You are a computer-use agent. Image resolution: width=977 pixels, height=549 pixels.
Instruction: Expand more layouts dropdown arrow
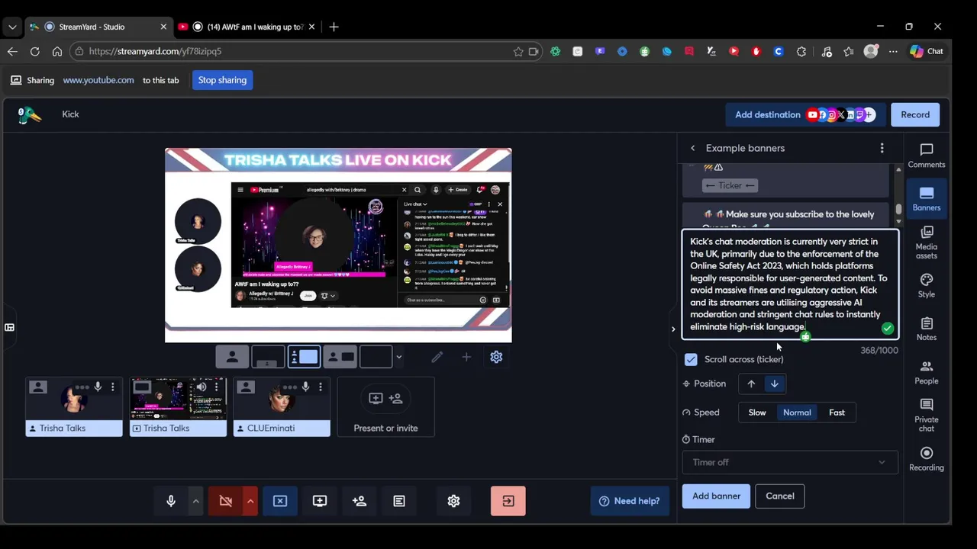398,357
